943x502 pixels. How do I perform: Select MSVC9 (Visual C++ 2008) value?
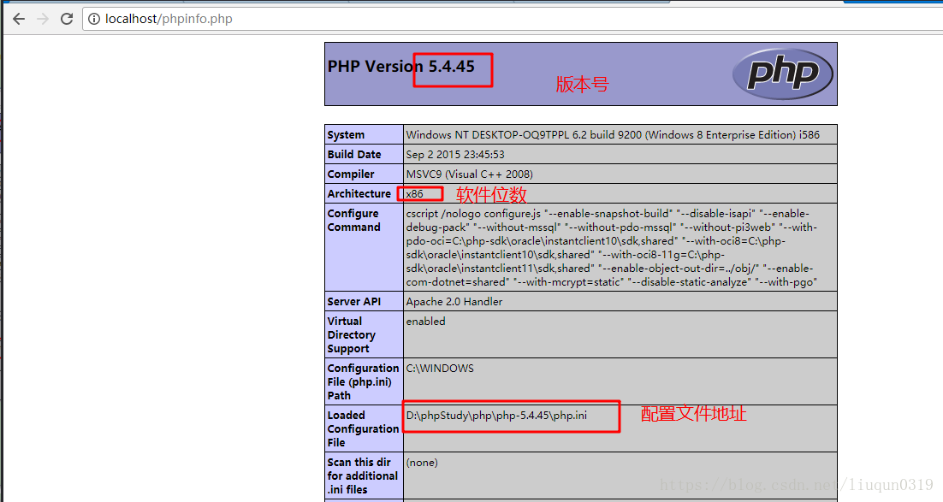click(470, 174)
